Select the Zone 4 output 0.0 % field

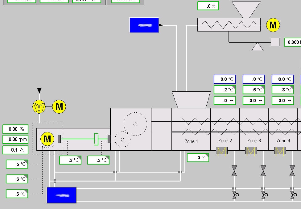pos(283,100)
